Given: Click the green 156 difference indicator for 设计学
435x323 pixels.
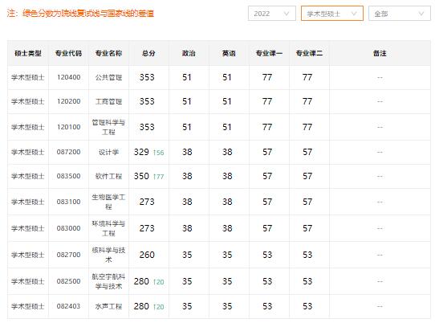Looking at the screenshot, I should pyautogui.click(x=158, y=153).
